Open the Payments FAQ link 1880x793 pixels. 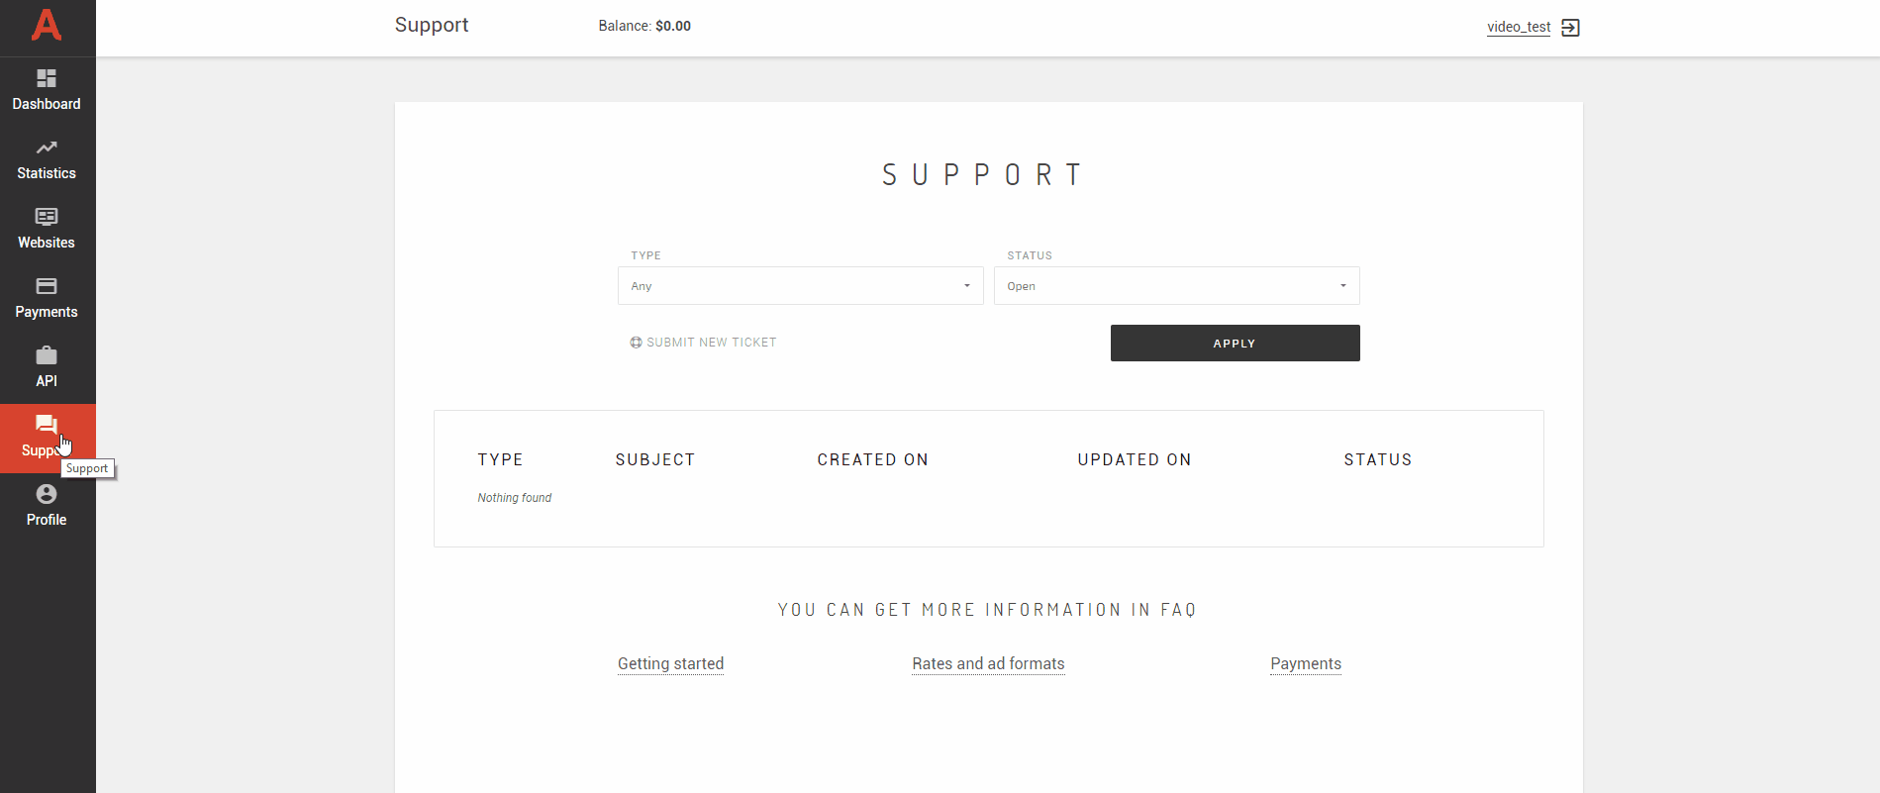tap(1305, 663)
